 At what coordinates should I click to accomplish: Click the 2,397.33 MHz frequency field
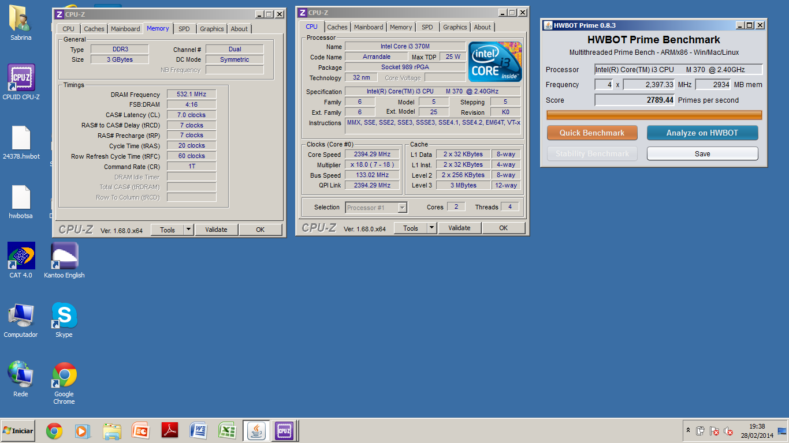(x=649, y=85)
